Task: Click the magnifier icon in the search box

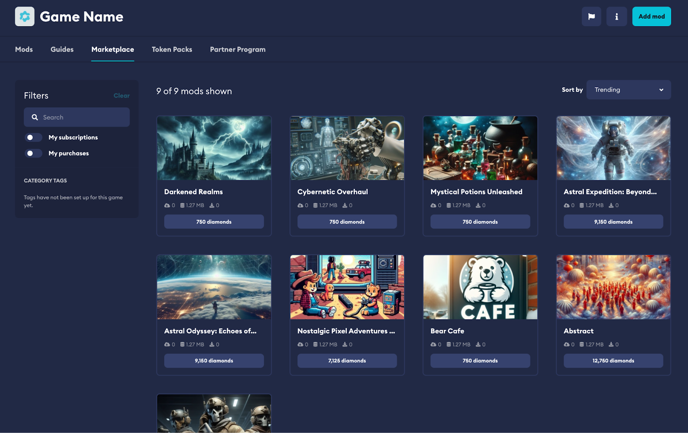Action: (x=35, y=117)
